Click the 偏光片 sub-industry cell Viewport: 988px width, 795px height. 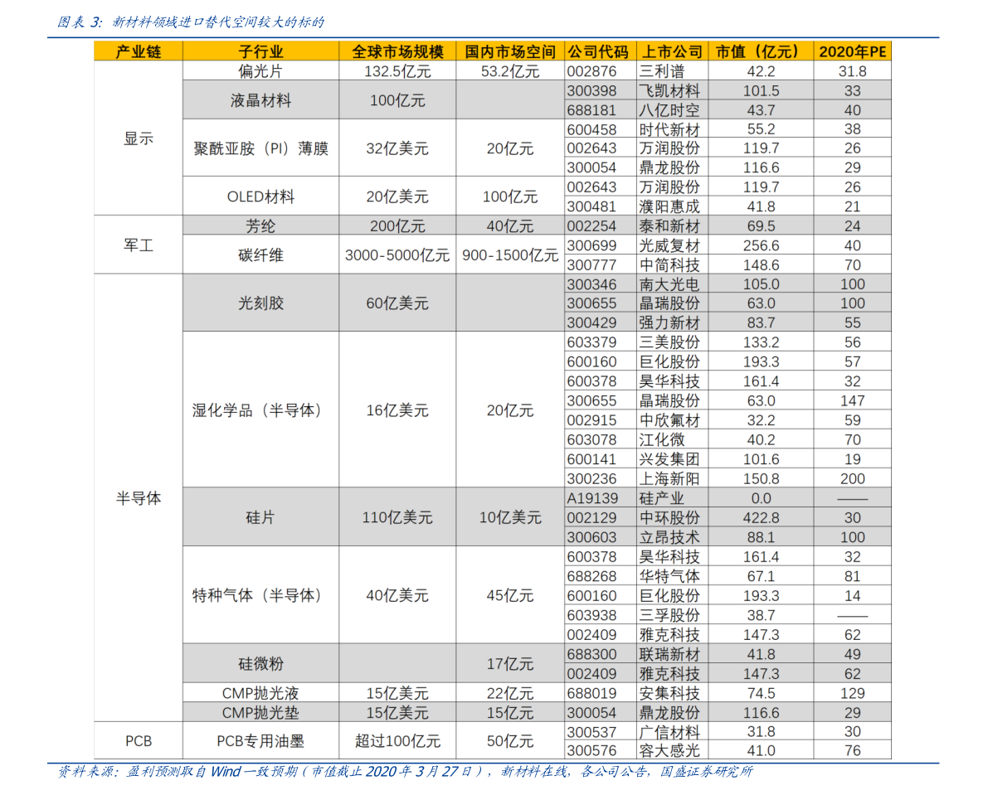(260, 71)
